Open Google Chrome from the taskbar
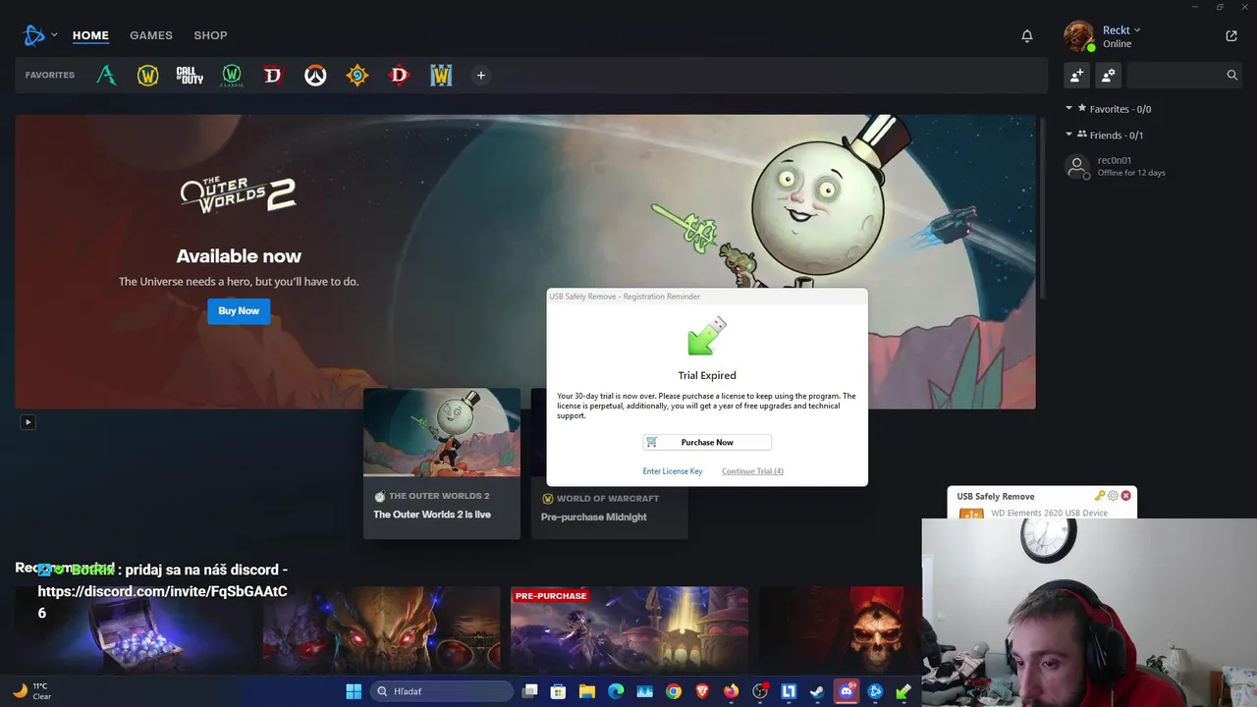 coord(674,691)
